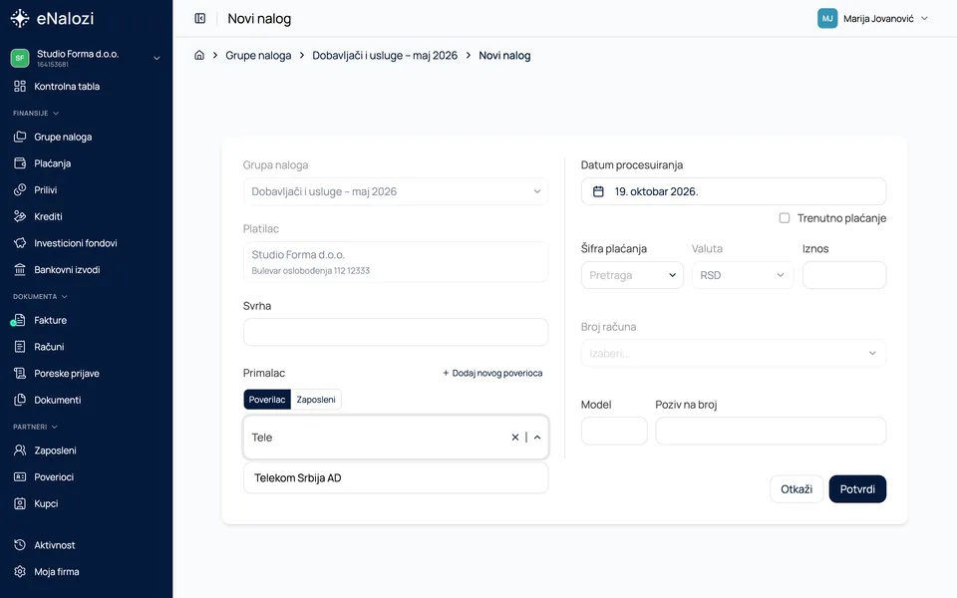Image resolution: width=957 pixels, height=598 pixels.
Task: Click the eNalozi logo icon
Action: coord(20,18)
